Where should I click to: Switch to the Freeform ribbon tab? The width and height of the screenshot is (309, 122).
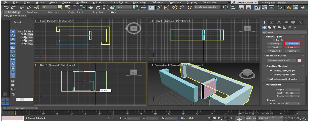[x=32, y=12]
